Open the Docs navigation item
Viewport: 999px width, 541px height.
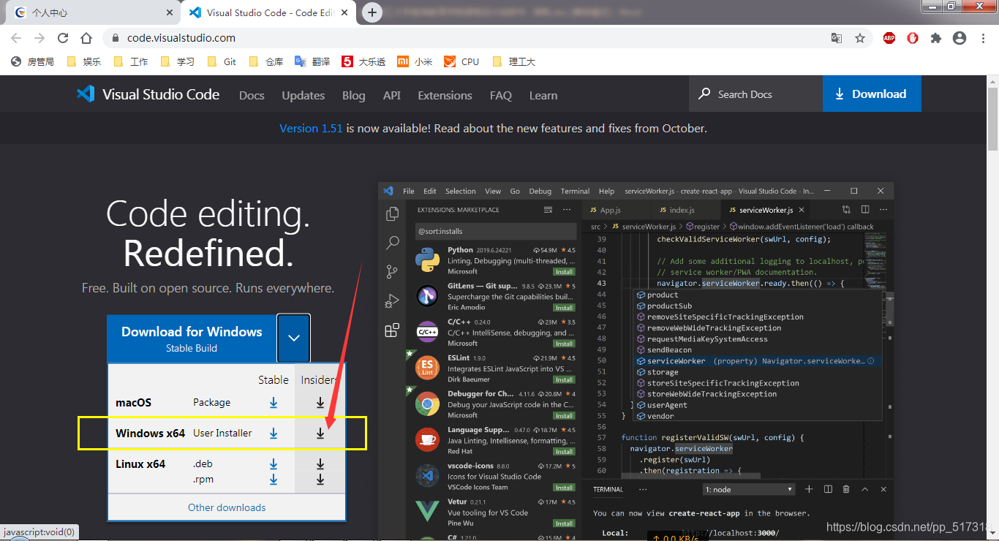[252, 96]
